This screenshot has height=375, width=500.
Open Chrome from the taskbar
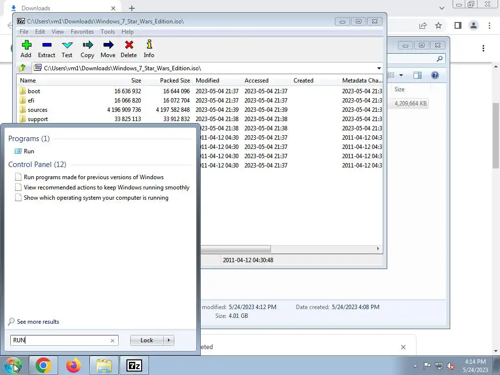click(43, 365)
